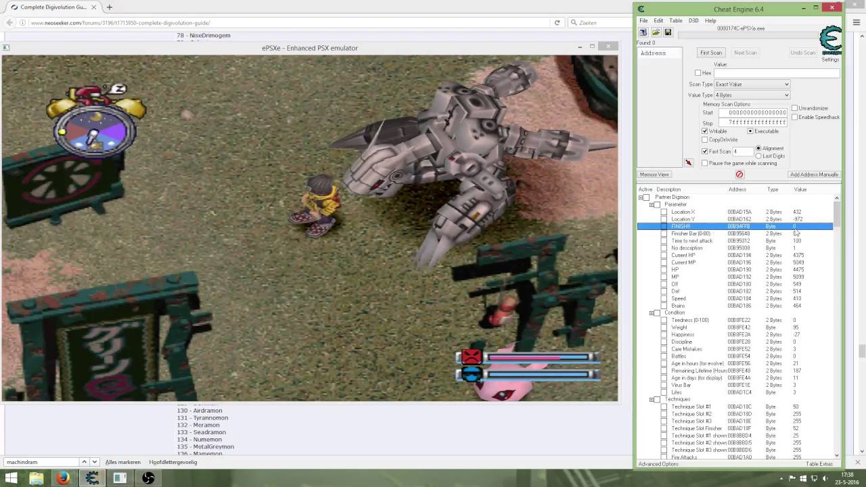Click the Memory View button
Screen dimensions: 866x487
(x=654, y=175)
